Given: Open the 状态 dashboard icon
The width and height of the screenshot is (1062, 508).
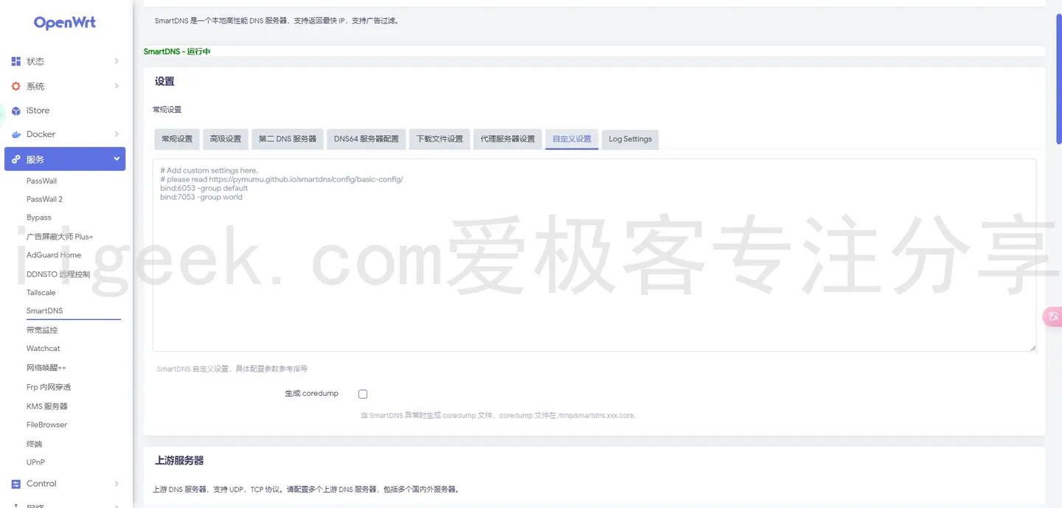Looking at the screenshot, I should pyautogui.click(x=16, y=61).
